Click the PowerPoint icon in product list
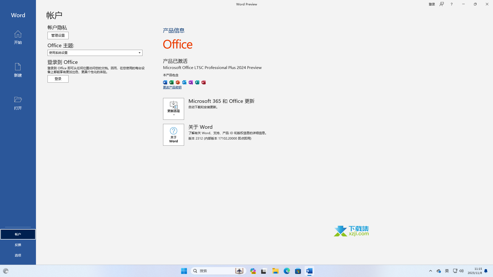 [178, 82]
